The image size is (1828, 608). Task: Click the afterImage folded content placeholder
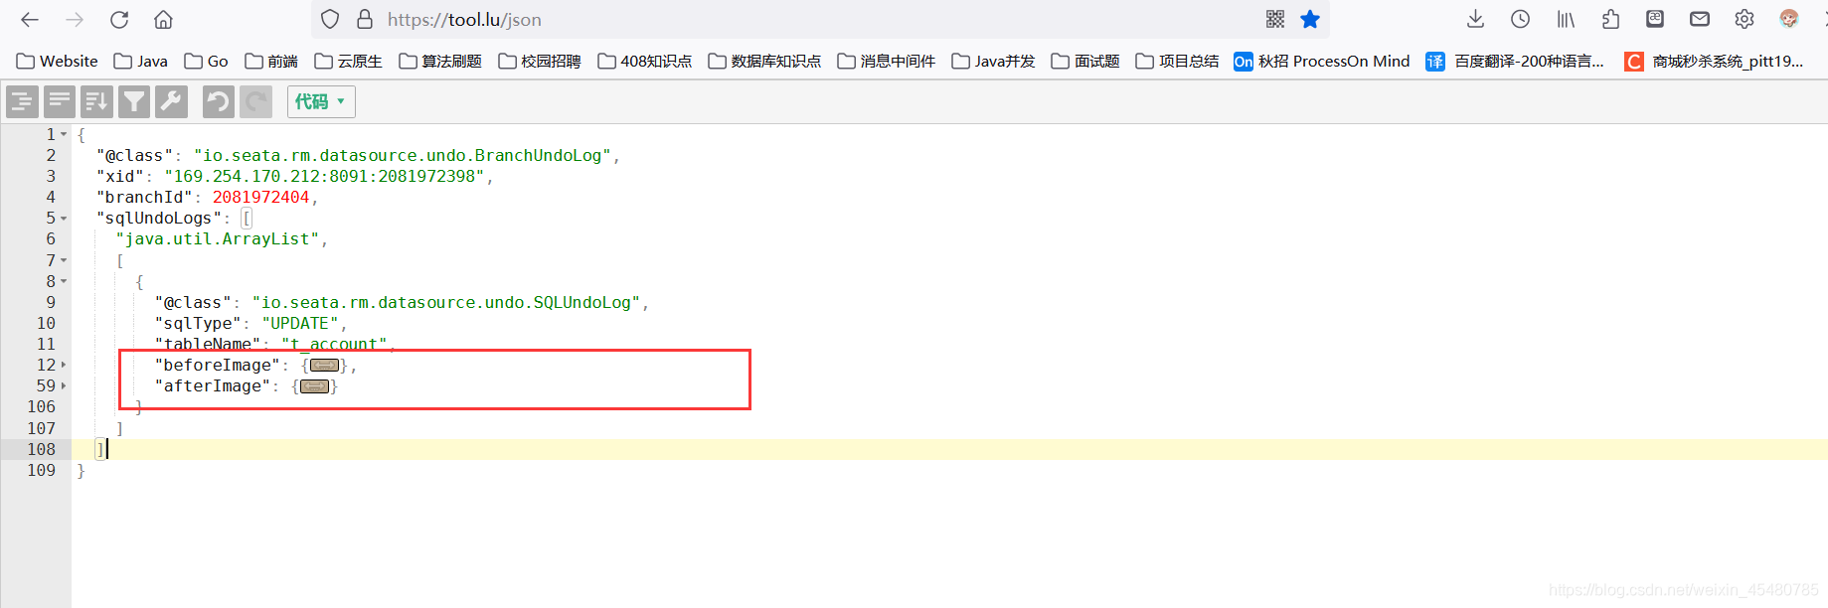point(314,386)
